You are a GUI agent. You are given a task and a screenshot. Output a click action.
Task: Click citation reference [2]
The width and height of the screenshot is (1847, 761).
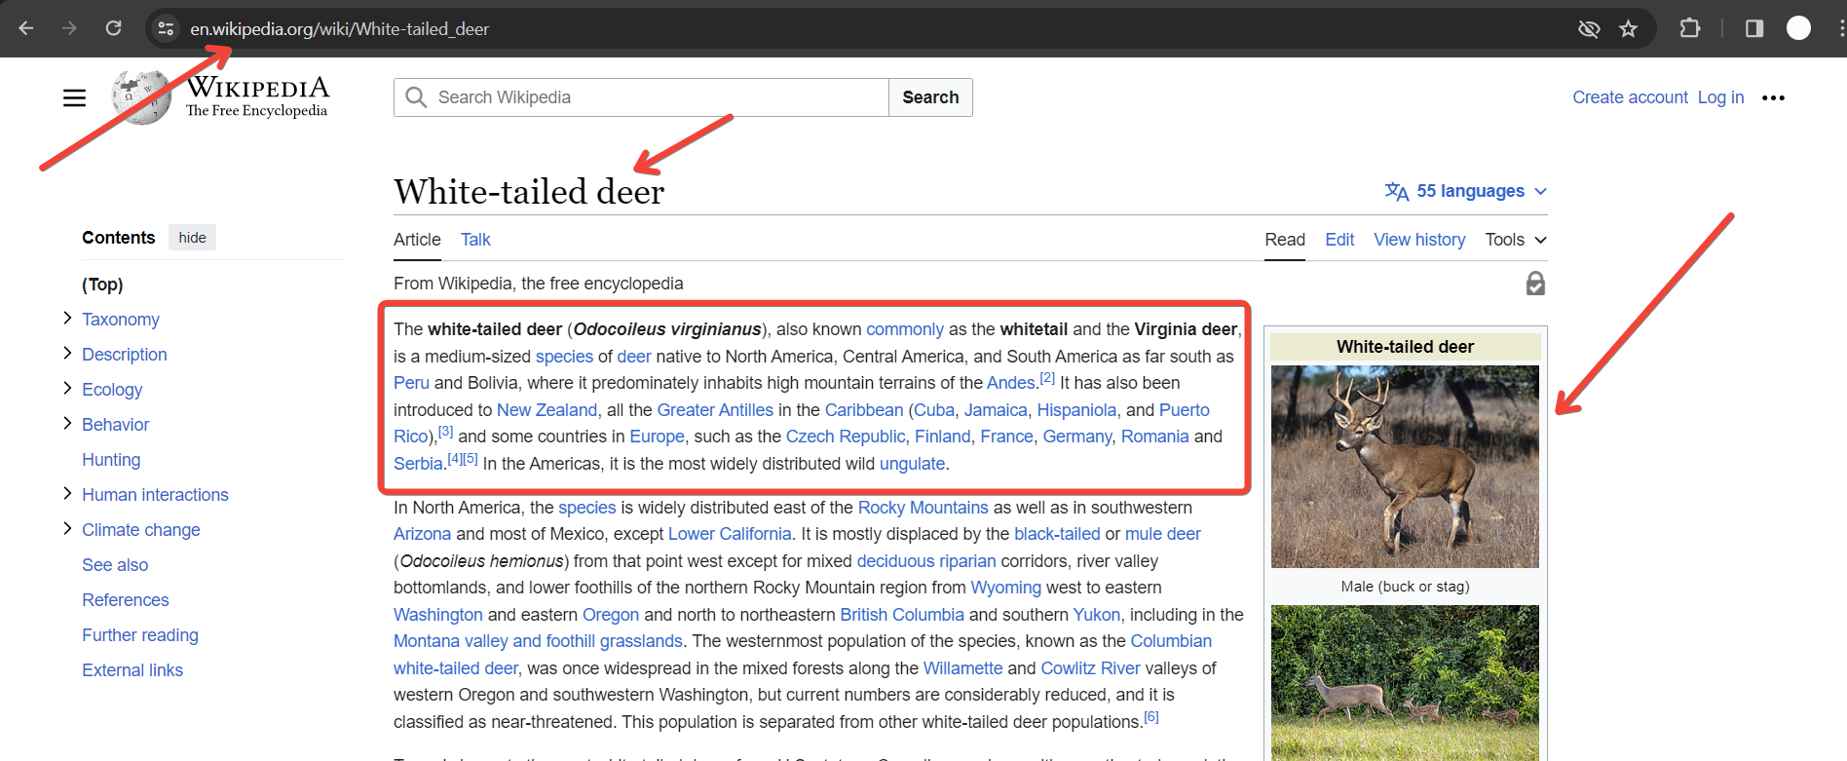[x=1047, y=378]
